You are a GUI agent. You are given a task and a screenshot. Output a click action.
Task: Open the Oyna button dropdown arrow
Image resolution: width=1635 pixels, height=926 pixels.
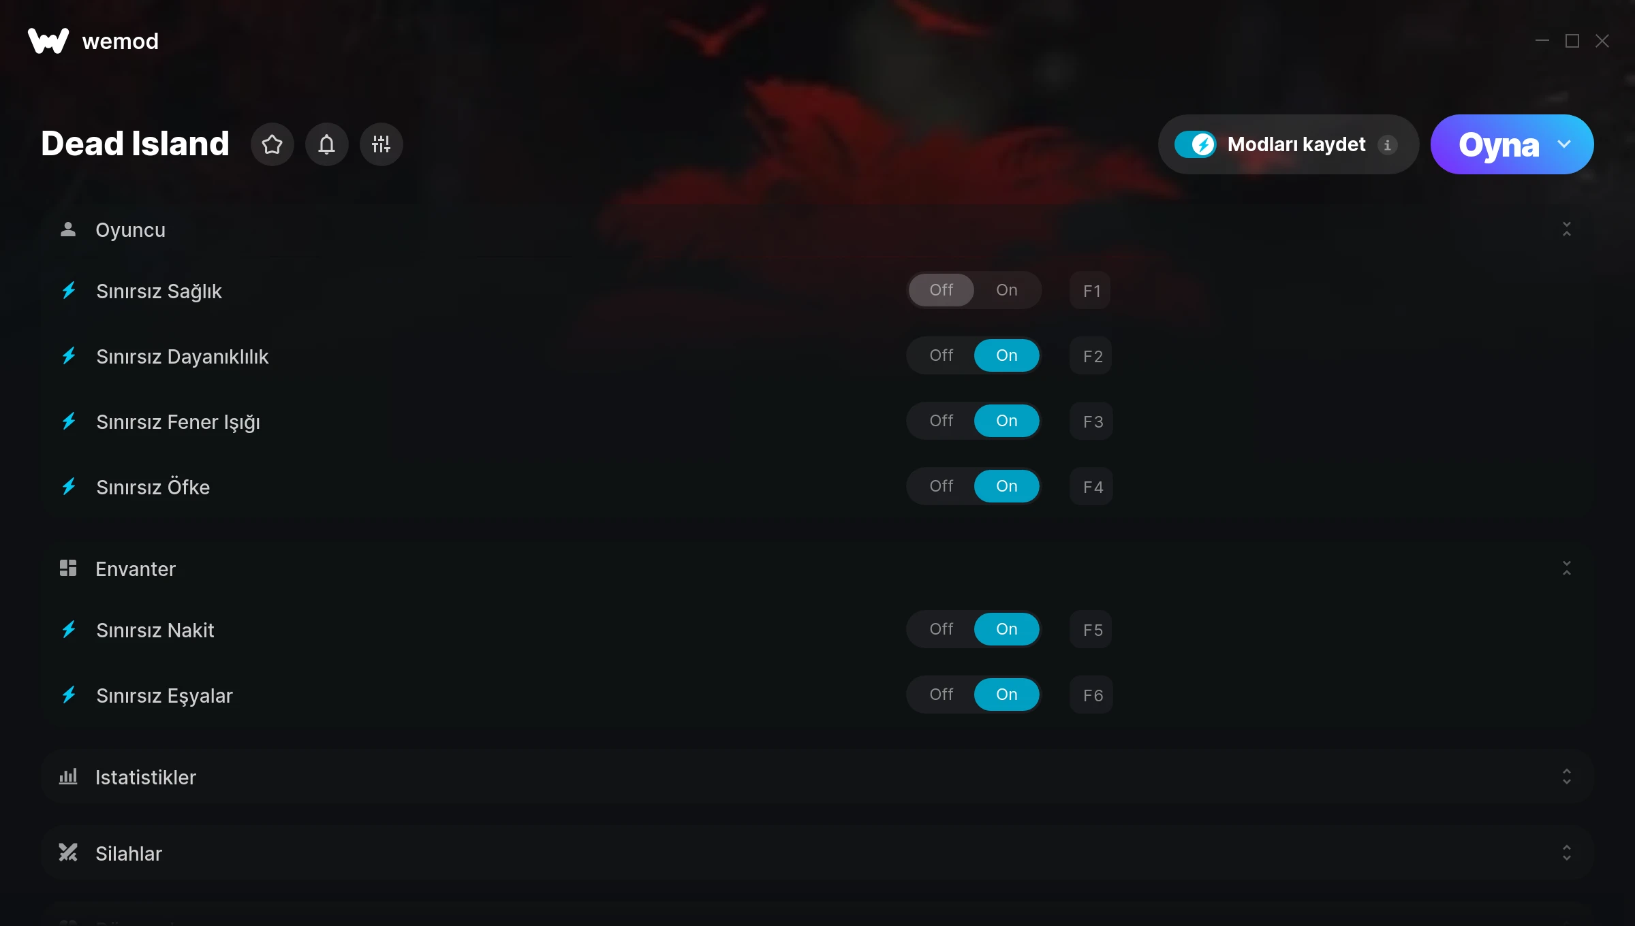pyautogui.click(x=1564, y=144)
